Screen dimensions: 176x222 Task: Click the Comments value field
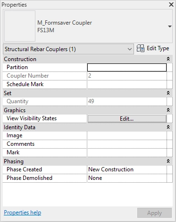click(x=127, y=144)
